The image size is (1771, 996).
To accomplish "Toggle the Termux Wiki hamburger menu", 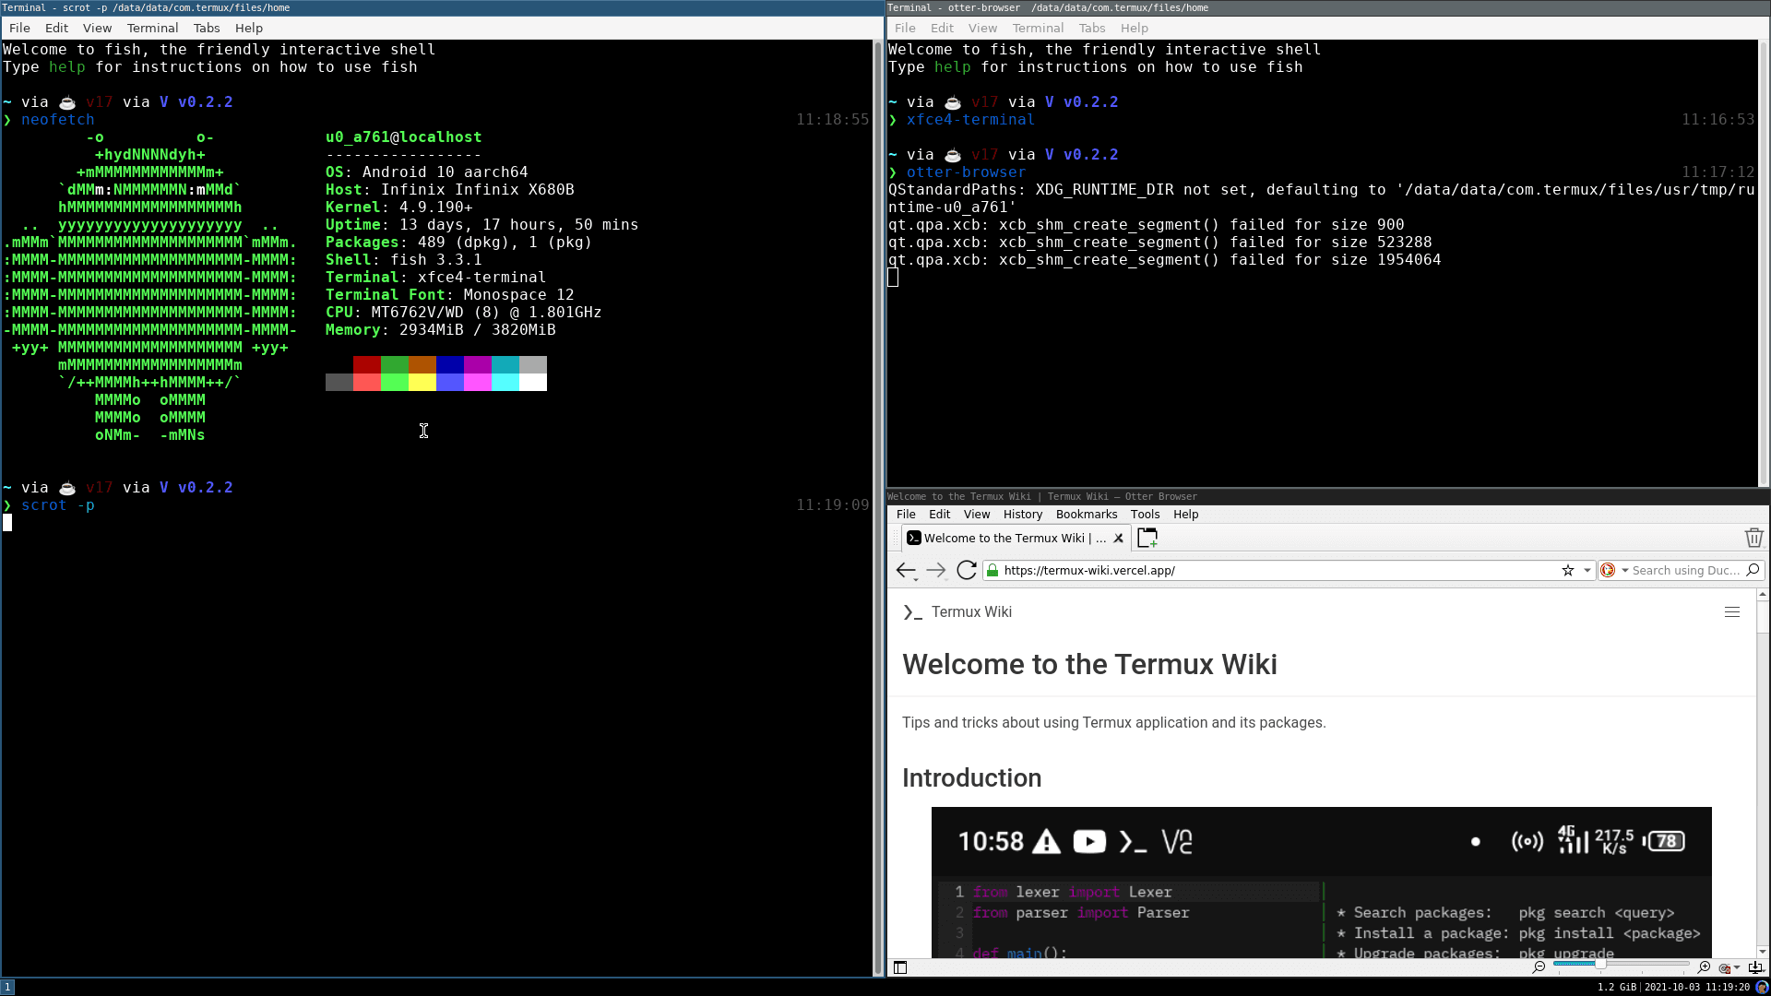I will [x=1731, y=612].
